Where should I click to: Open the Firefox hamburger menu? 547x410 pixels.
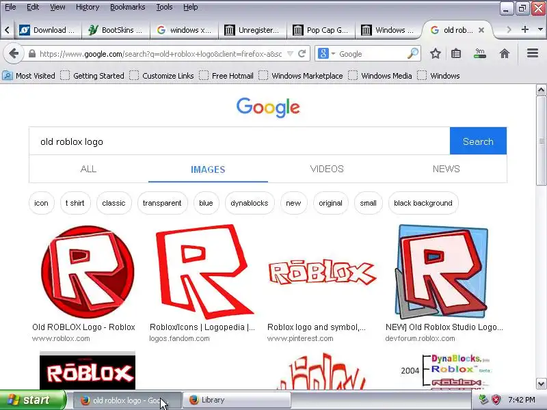pyautogui.click(x=533, y=53)
